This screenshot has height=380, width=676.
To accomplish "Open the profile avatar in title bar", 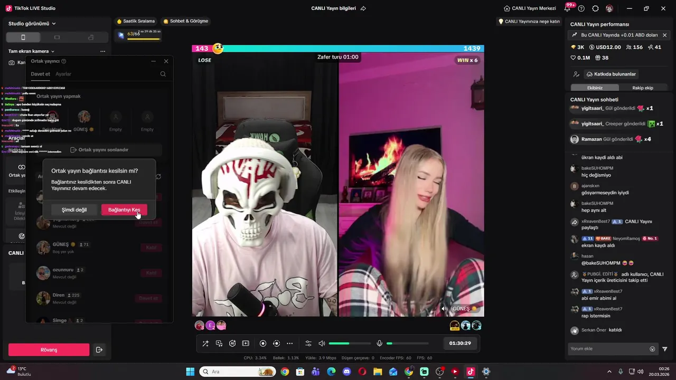I will [609, 8].
